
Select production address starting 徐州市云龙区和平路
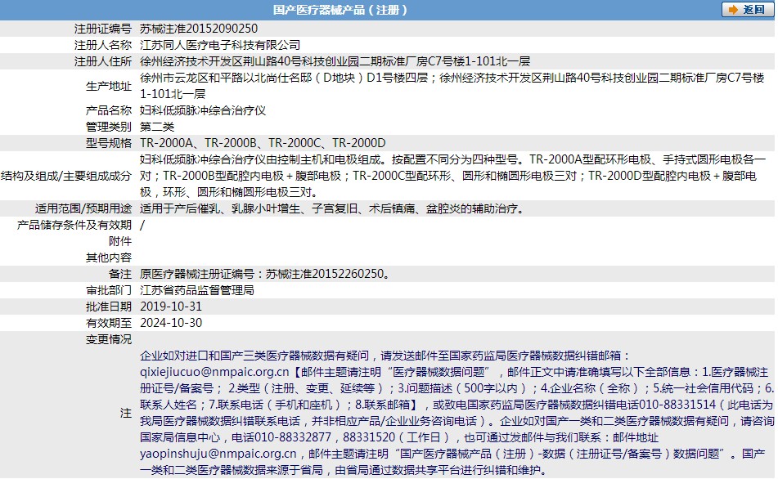click(452, 86)
